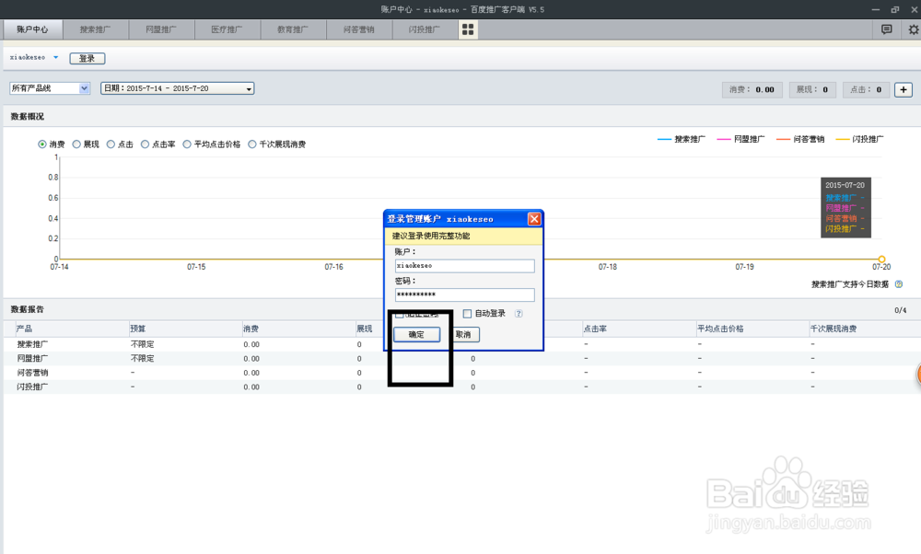The width and height of the screenshot is (921, 554).
Task: Toggle the 闪投推广 yellow legend line
Action: (859, 139)
